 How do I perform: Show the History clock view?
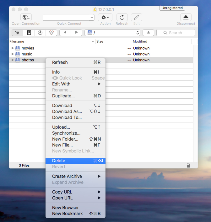40,33
